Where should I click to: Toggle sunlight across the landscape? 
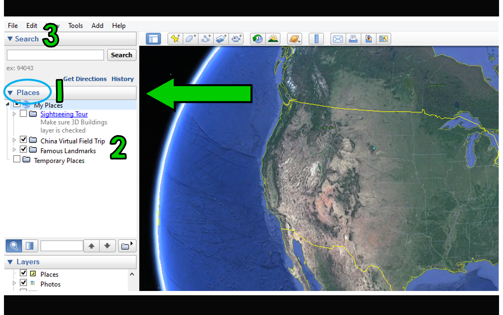click(273, 39)
